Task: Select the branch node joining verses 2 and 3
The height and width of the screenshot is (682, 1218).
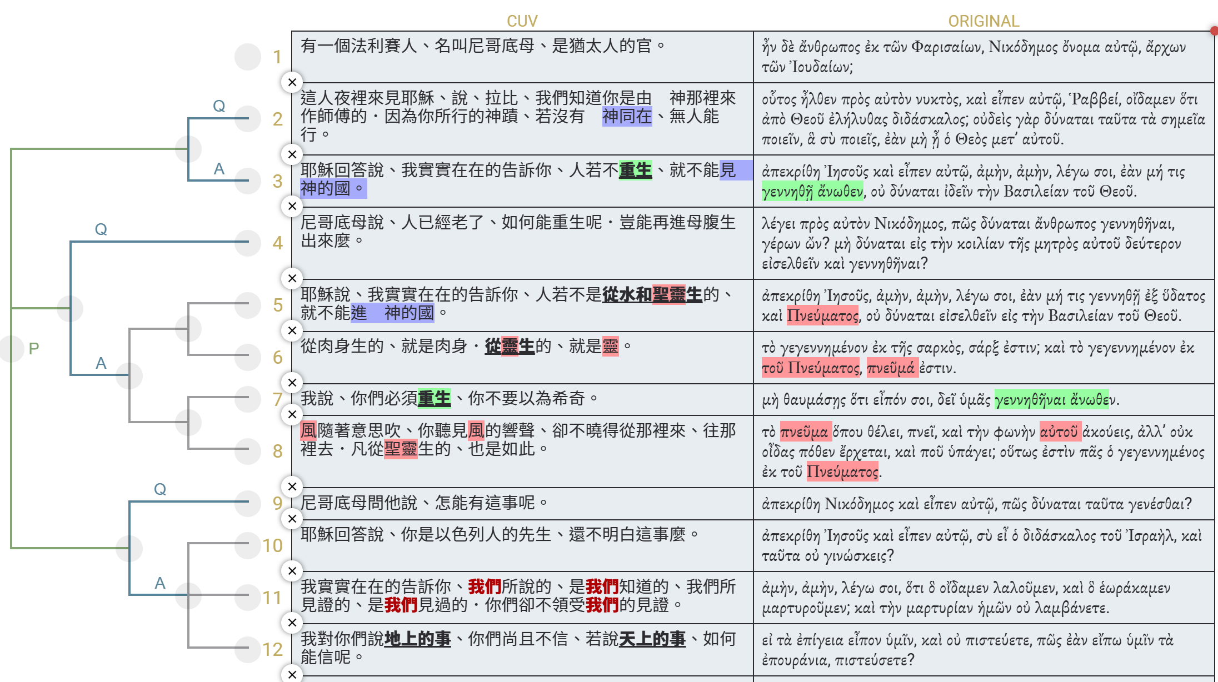Action: (x=188, y=149)
